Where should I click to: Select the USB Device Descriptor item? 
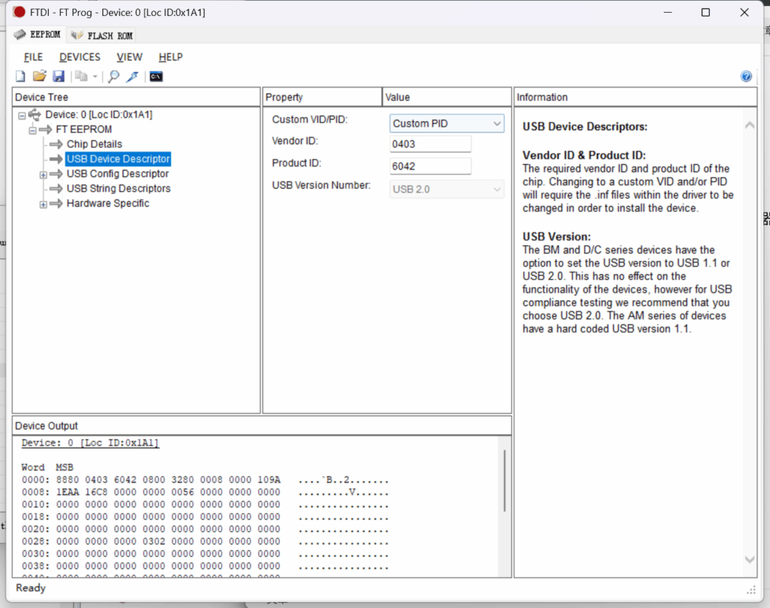(118, 159)
